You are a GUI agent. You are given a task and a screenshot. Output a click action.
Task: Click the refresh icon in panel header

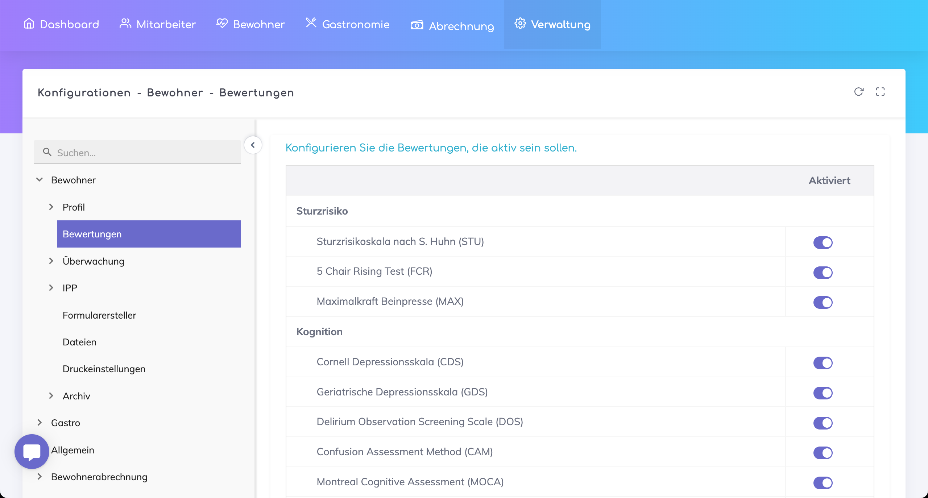859,92
